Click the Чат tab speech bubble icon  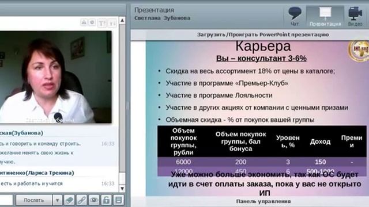point(295,13)
